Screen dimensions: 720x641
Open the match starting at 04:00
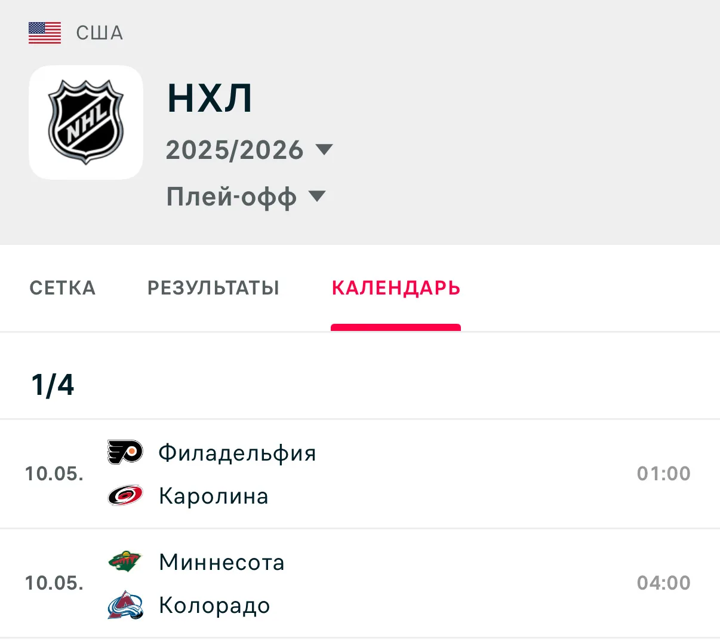pyautogui.click(x=360, y=583)
